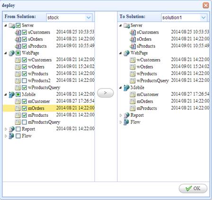Click the Server folder icon in From Solution tree
Image resolution: width=212 pixels, height=200 pixels.
coord(12,26)
